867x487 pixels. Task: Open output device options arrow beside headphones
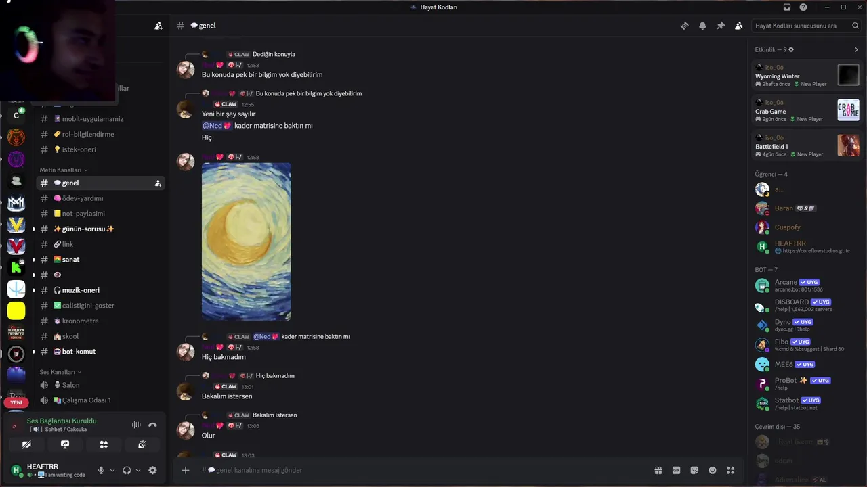tap(138, 470)
